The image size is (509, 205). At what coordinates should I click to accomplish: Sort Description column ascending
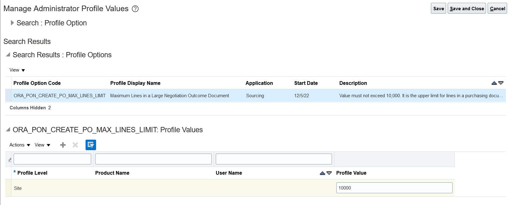(x=494, y=83)
